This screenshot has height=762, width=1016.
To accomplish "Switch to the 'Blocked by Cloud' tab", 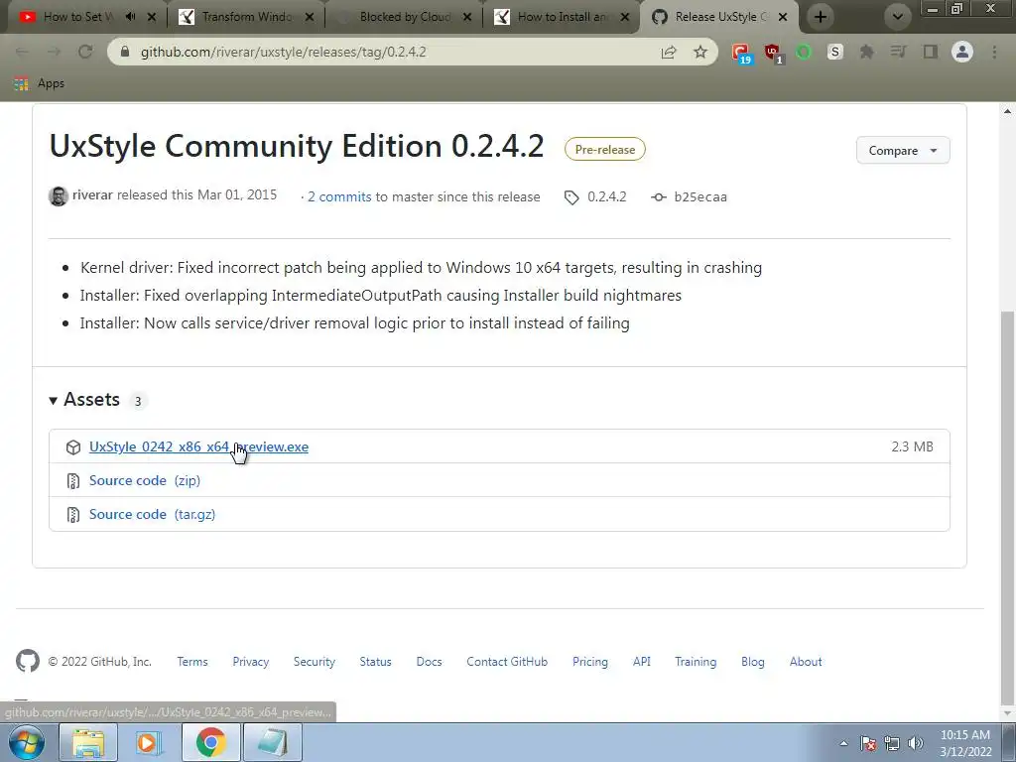I will click(x=405, y=17).
